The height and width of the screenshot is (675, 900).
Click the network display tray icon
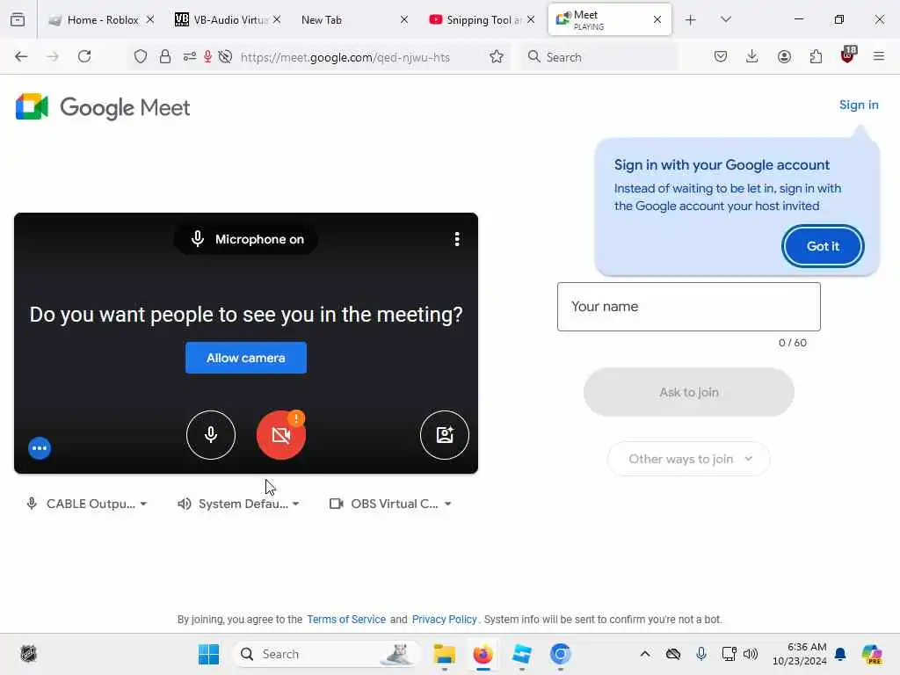click(729, 654)
